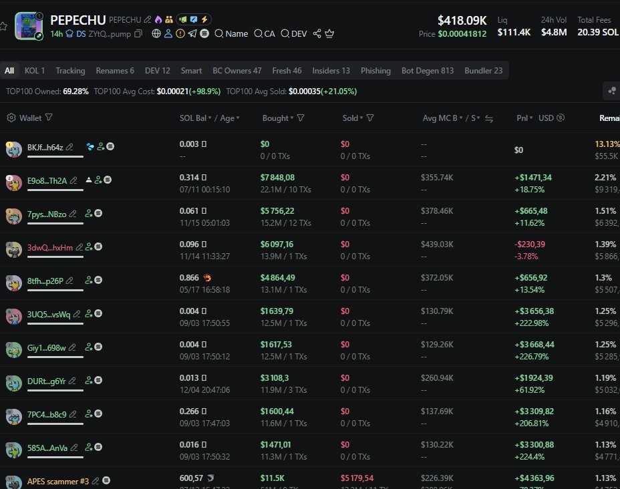Viewport: 620px width, 489px height.
Task: Open the Bought filter funnel
Action: coord(301,118)
